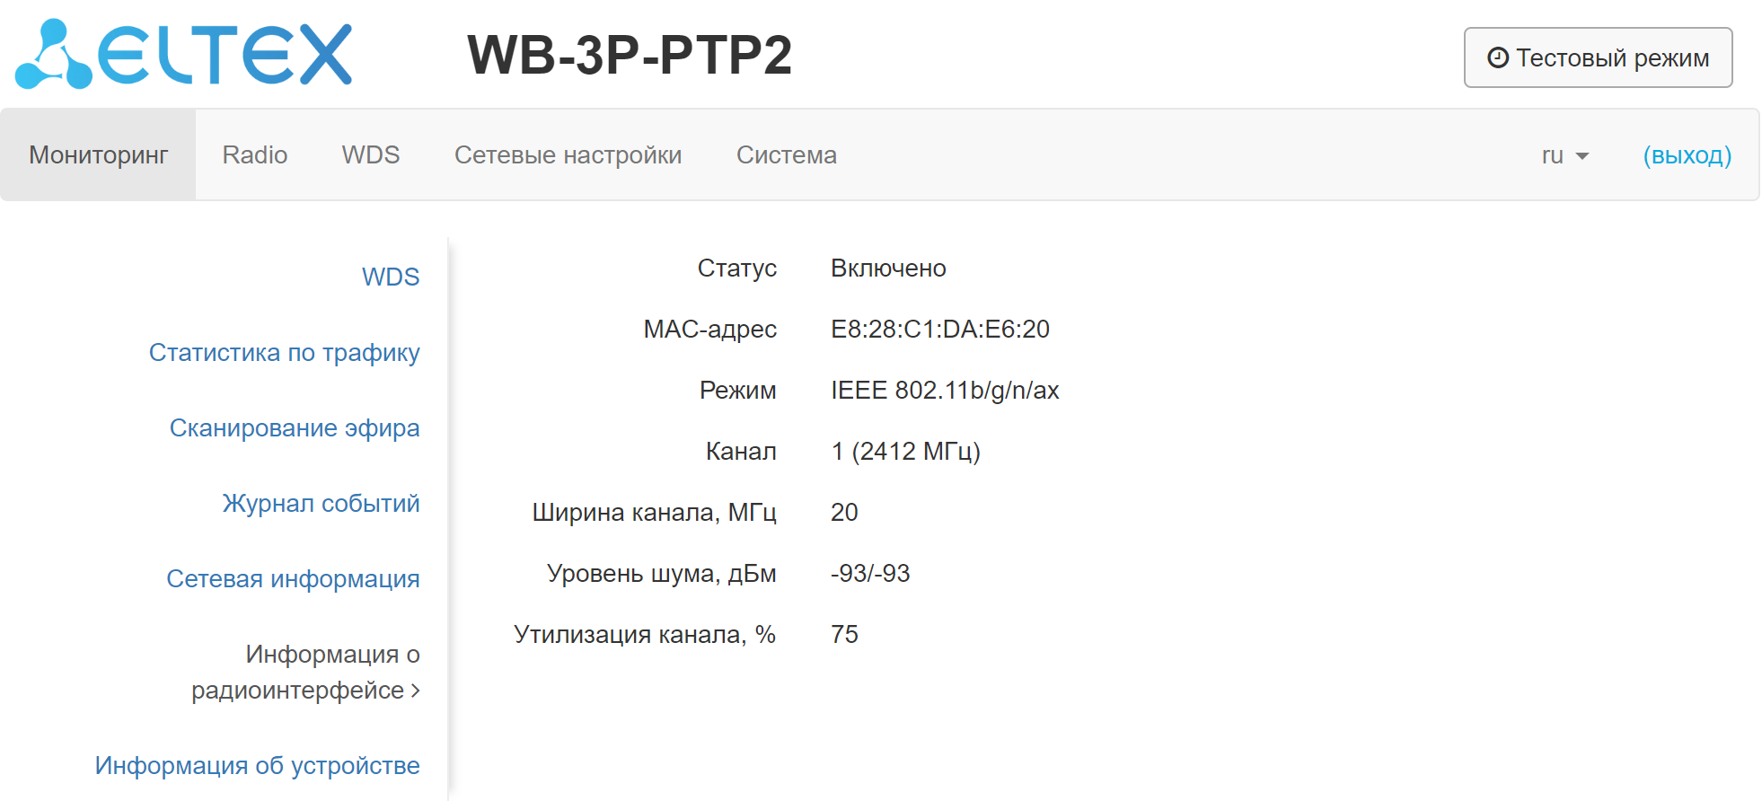Open Информация об устройстве page

pyautogui.click(x=257, y=765)
